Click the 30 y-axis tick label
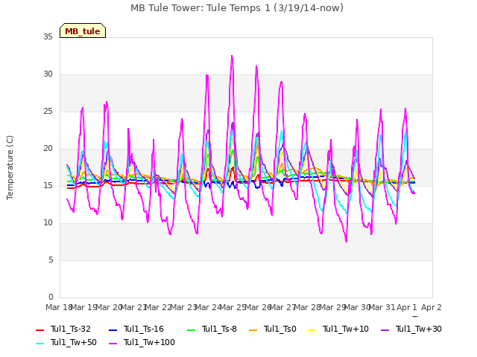The image size is (477, 357). tap(48, 74)
